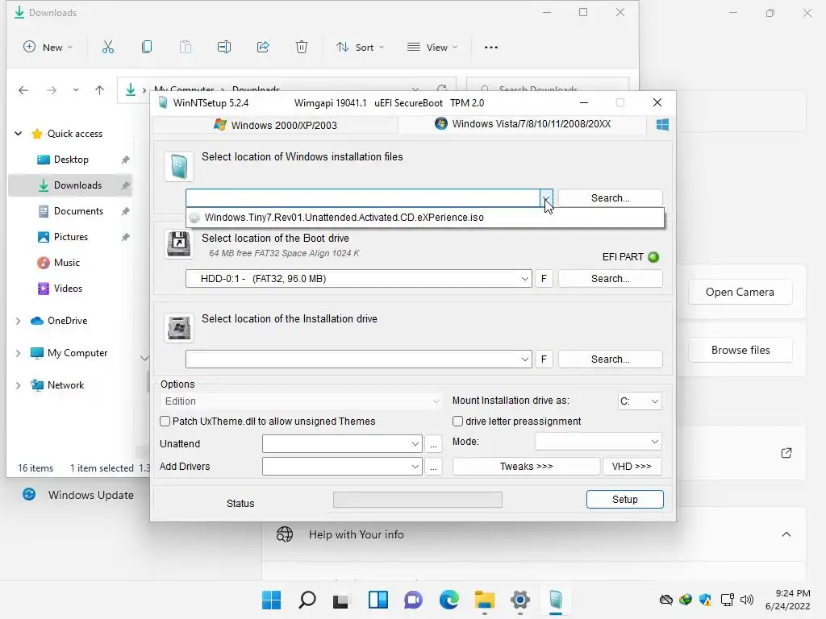
Task: Go back with the Explorer back arrow
Action: (x=23, y=90)
